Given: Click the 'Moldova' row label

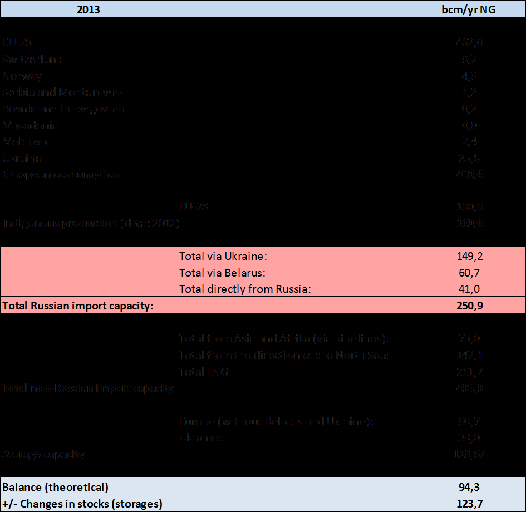Looking at the screenshot, I should 24,141.
